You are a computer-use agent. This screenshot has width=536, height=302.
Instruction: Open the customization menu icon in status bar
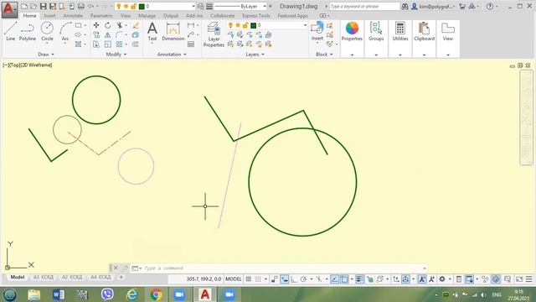point(528,279)
